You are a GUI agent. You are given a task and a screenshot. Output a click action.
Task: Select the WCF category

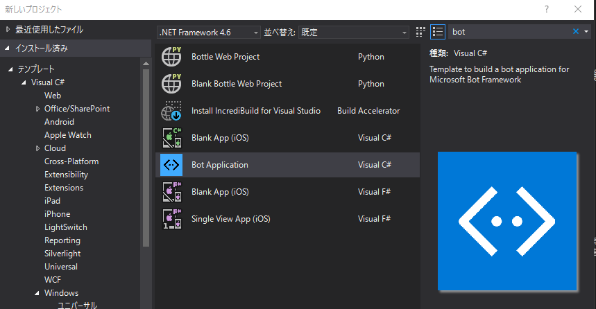pyautogui.click(x=53, y=280)
